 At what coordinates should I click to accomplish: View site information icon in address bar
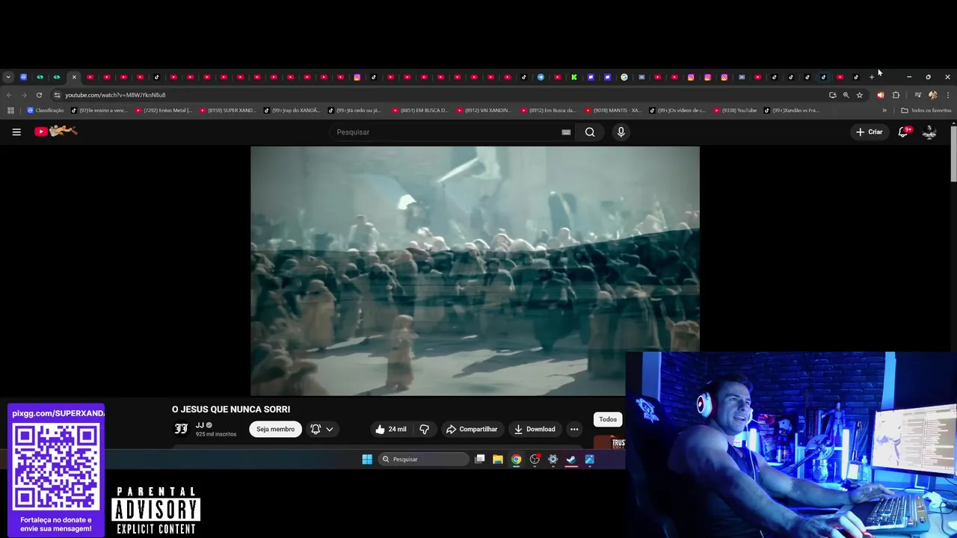point(58,95)
